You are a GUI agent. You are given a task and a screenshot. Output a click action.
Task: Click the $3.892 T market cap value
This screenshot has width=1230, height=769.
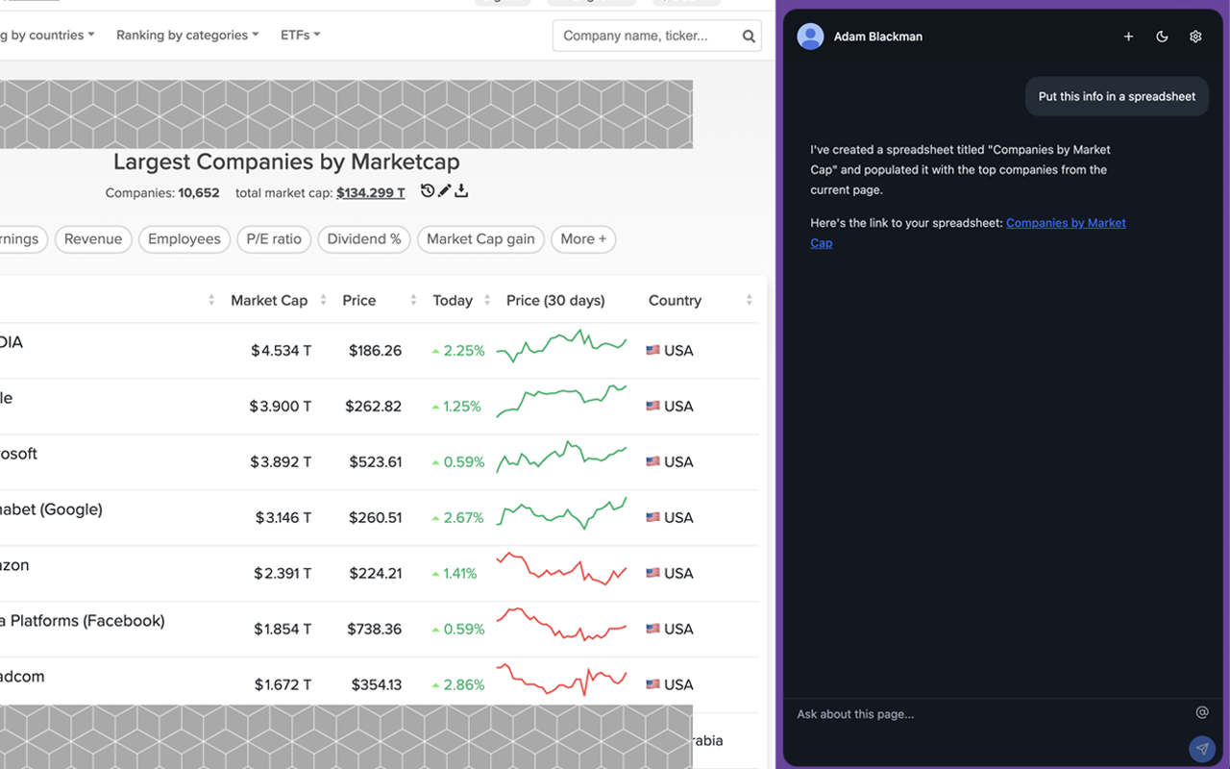point(281,462)
